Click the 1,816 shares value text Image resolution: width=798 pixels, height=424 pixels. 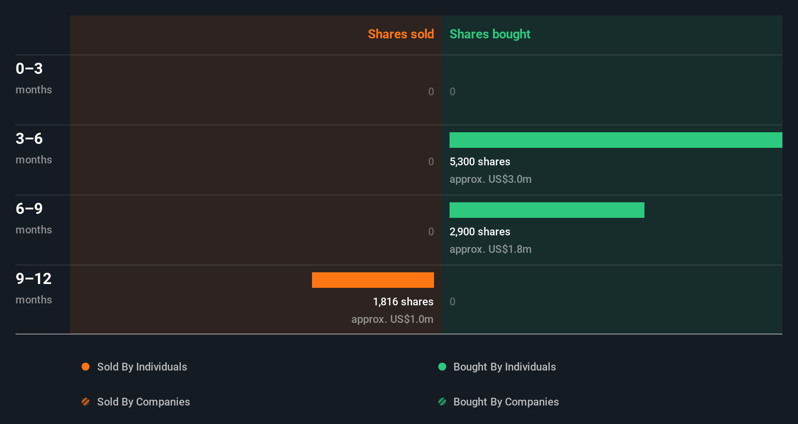[x=403, y=301]
